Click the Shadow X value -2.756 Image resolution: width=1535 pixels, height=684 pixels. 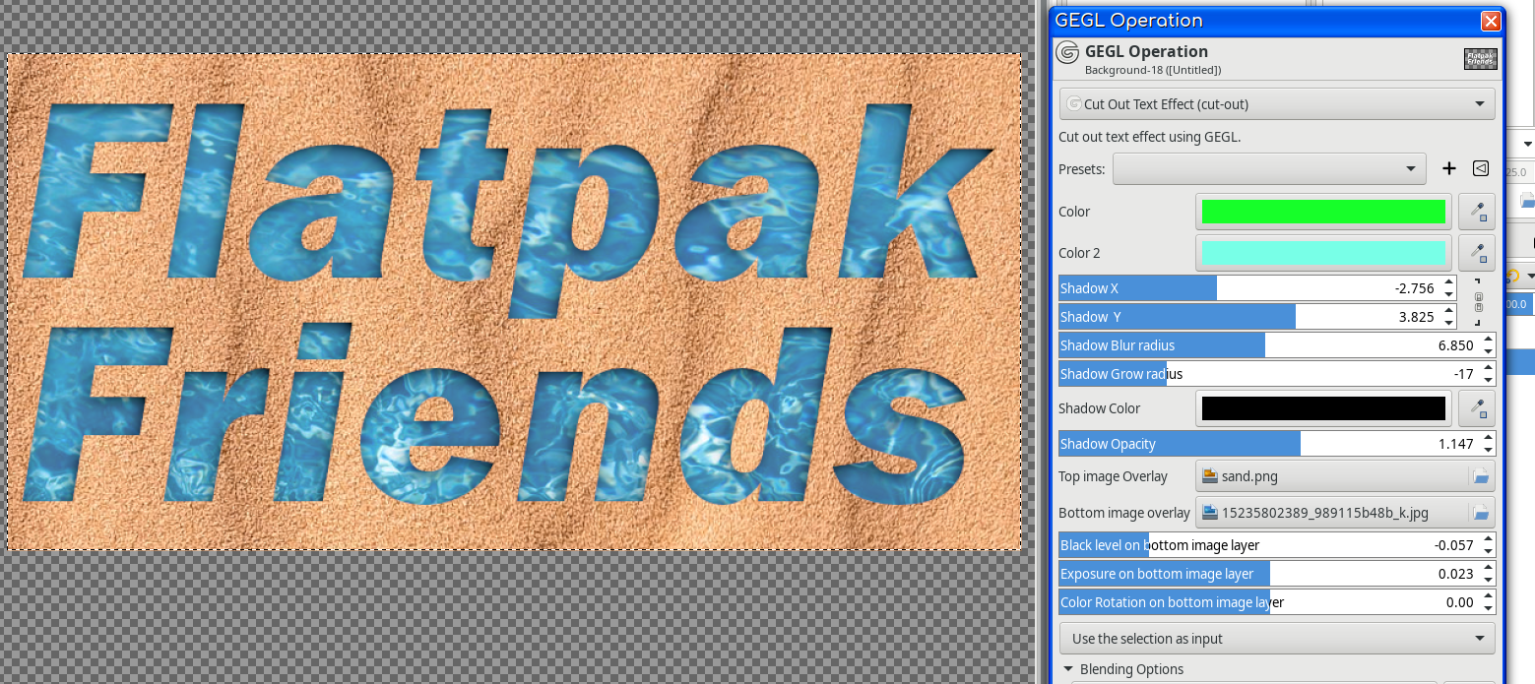click(1414, 288)
